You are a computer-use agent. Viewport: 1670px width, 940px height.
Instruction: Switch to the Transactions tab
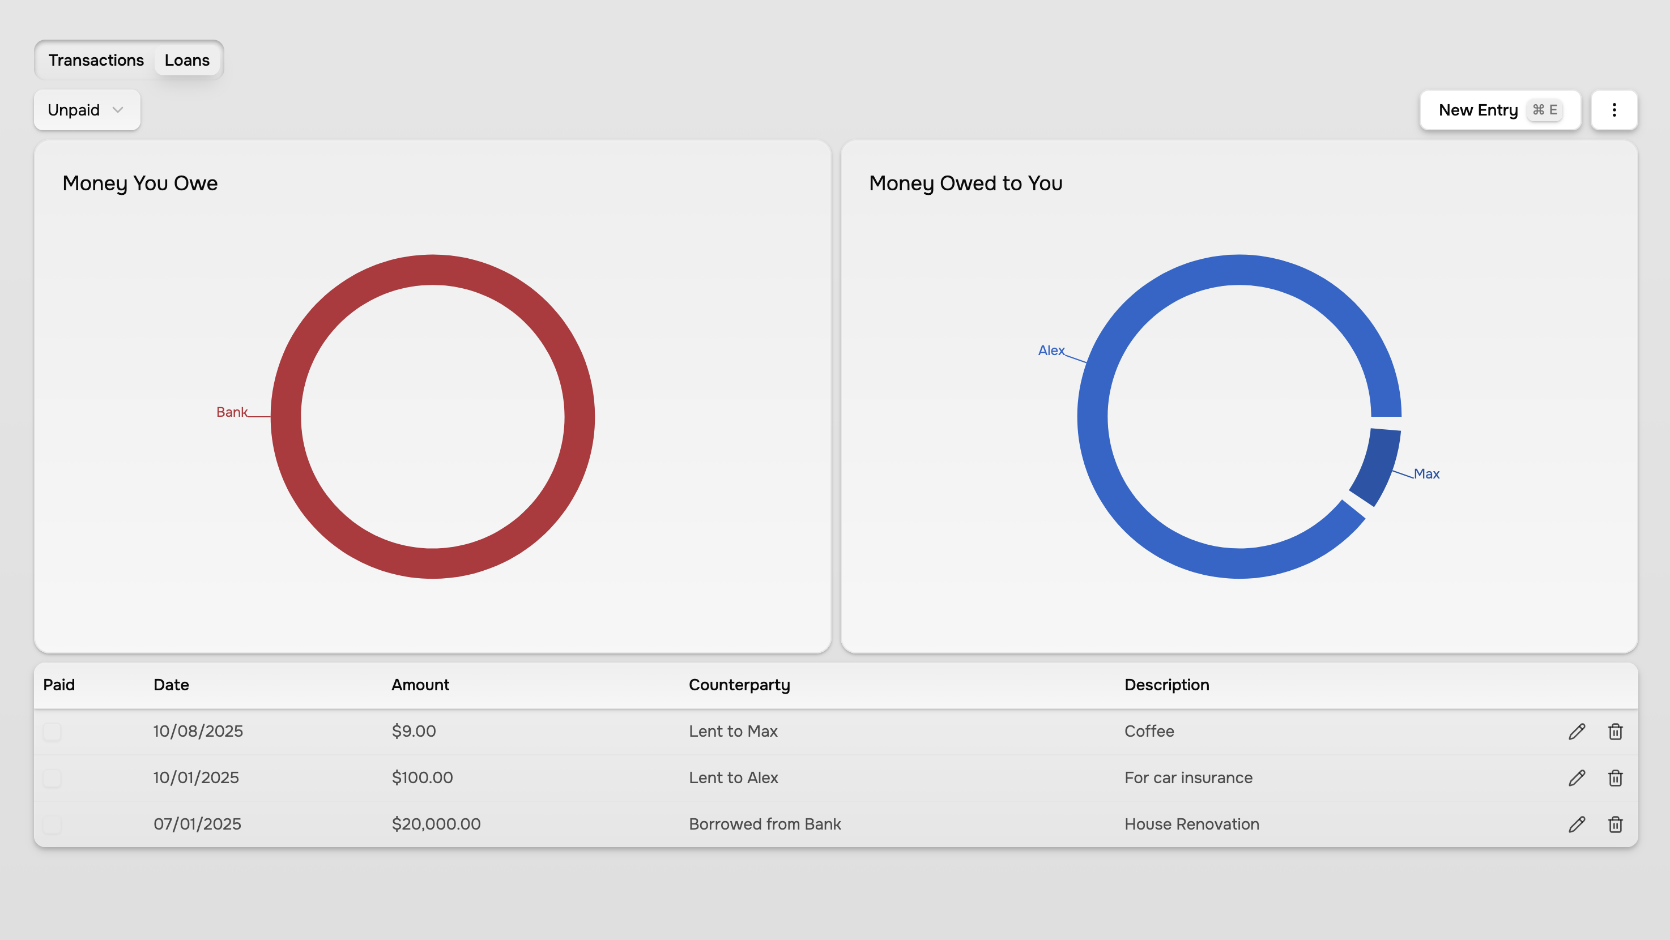point(96,59)
